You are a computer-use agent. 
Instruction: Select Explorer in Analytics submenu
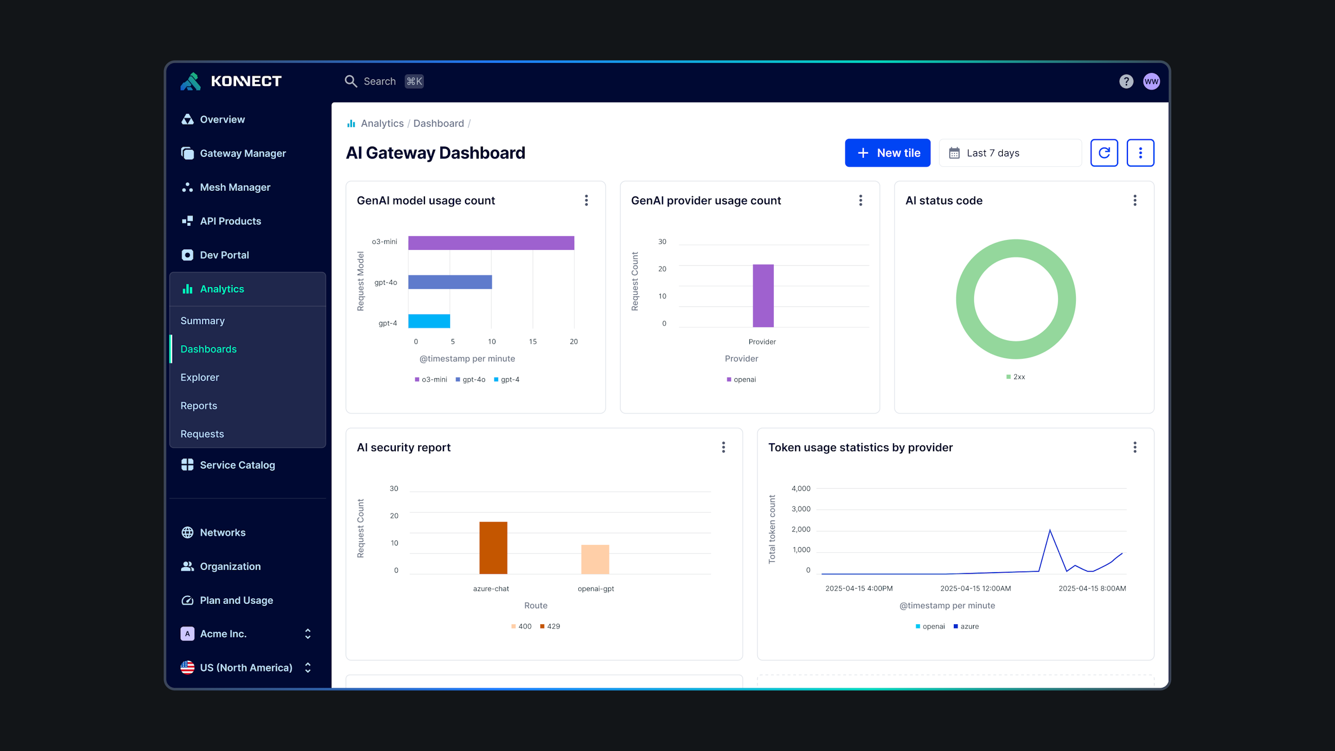[x=200, y=377]
